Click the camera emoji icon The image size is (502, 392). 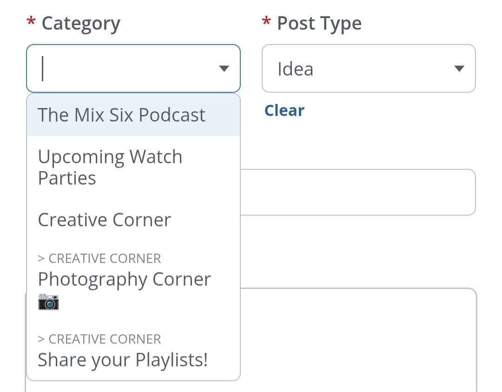tap(48, 302)
